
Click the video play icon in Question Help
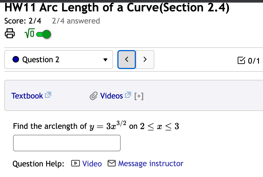click(x=76, y=163)
